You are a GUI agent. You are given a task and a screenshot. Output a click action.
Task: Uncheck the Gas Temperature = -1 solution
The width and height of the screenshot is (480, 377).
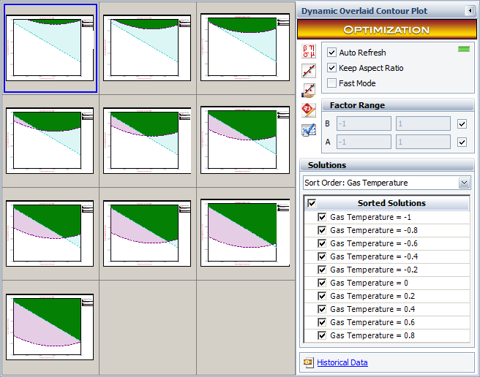322,217
